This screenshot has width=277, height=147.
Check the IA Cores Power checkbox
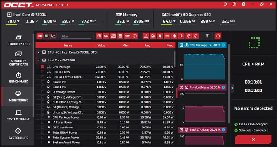pos(42,122)
